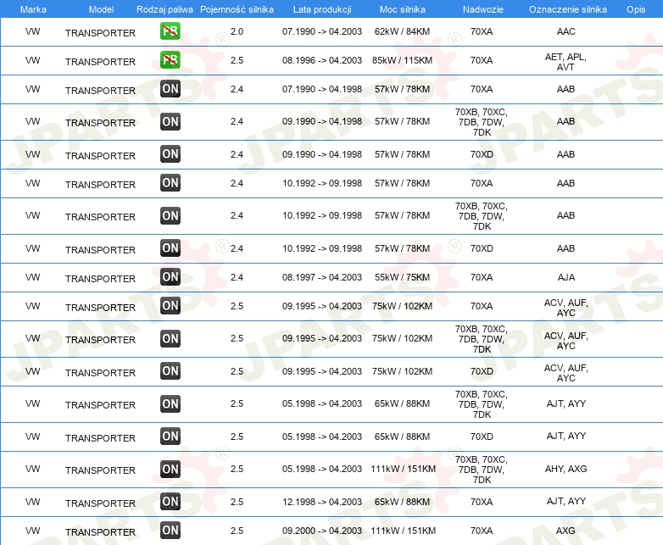Select the AAC engine code in first row
663x545 pixels.
pos(565,31)
